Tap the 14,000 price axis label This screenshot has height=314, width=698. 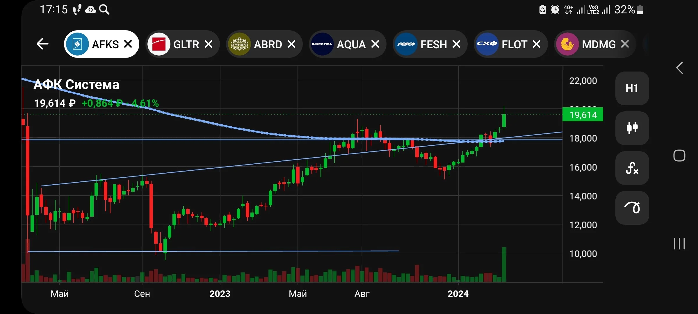click(x=583, y=196)
